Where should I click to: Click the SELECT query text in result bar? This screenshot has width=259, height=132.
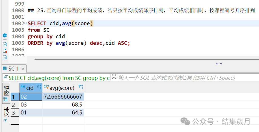[59, 78]
